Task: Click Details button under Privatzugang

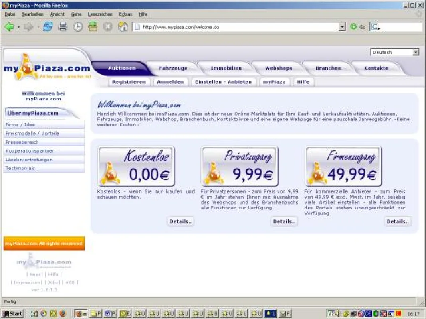Action: click(284, 221)
